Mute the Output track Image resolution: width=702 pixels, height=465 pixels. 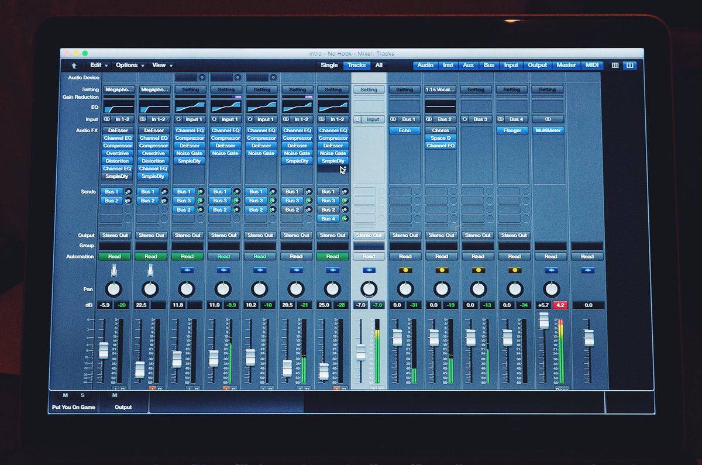tap(115, 396)
